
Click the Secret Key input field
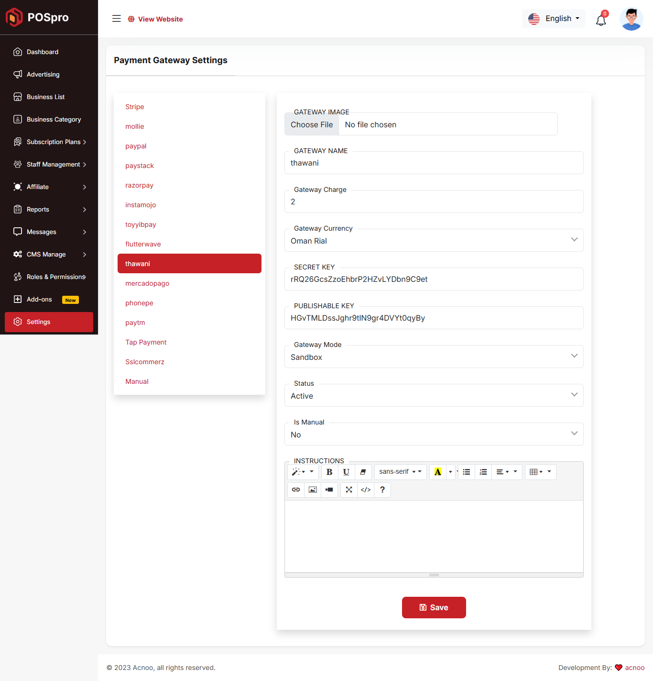tap(434, 279)
